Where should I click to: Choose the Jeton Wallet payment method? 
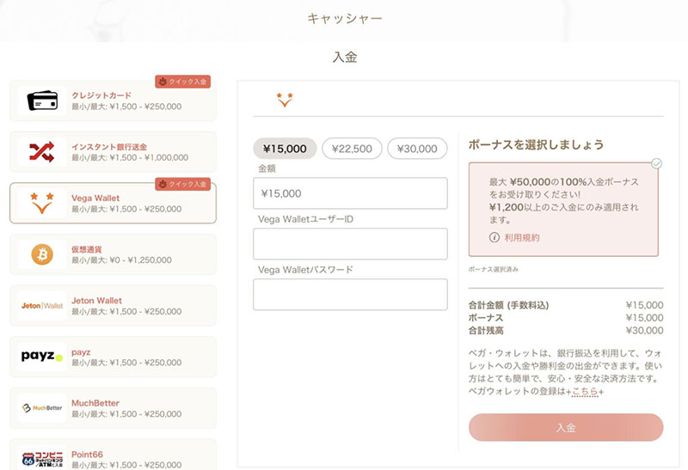click(x=114, y=306)
